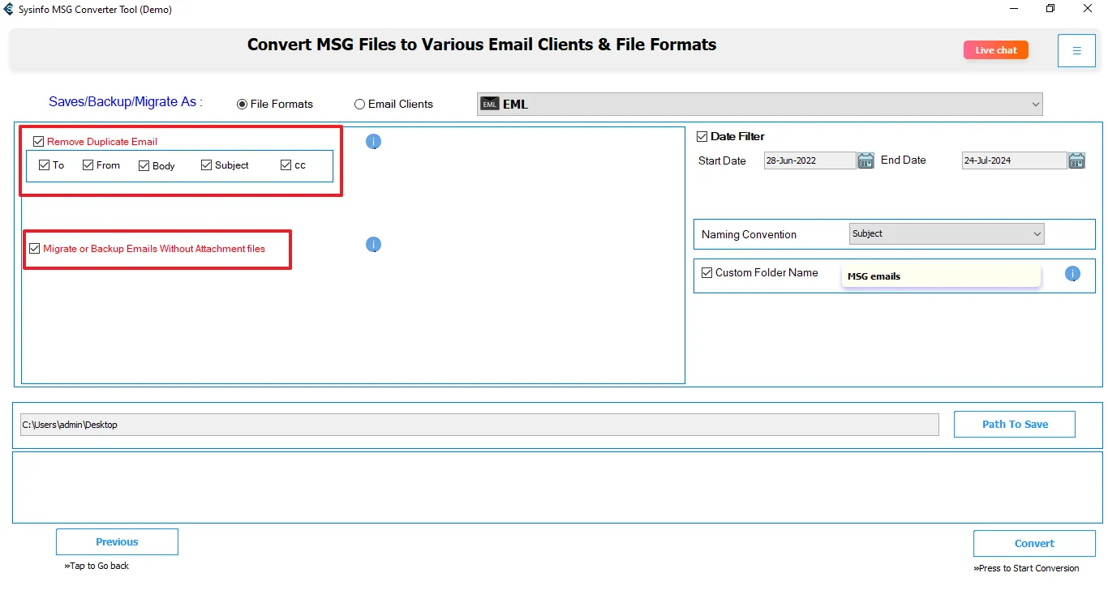Uncheck the Body duplicate criterion
Screen dimensions: 1108x590
(144, 166)
